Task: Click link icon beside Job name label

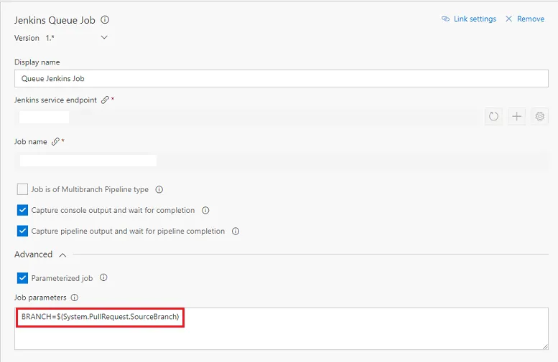Action: coord(55,141)
